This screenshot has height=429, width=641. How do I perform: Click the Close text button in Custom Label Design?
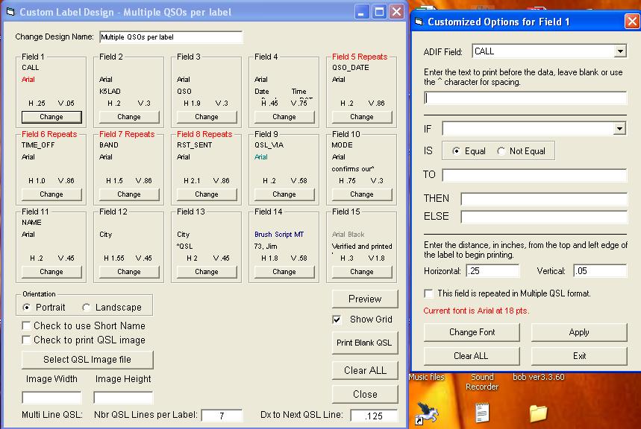tap(365, 394)
